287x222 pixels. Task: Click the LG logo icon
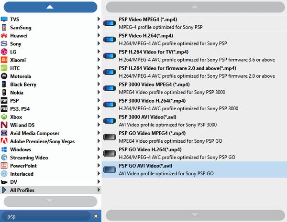pos(4,52)
